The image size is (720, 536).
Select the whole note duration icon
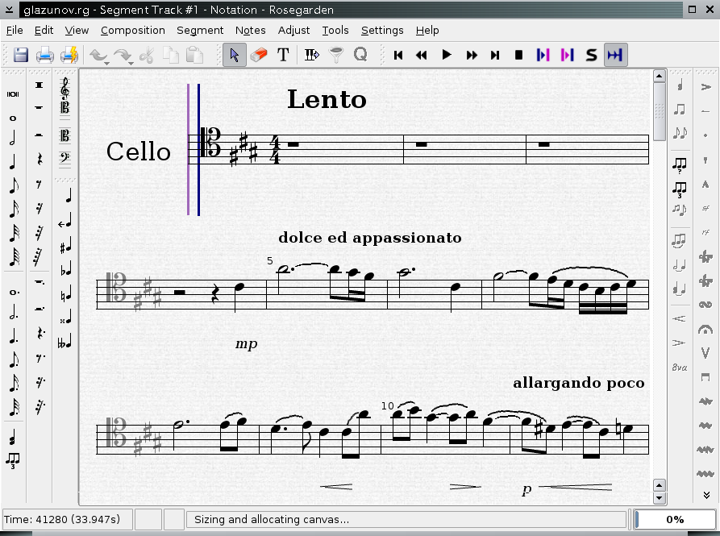click(13, 118)
